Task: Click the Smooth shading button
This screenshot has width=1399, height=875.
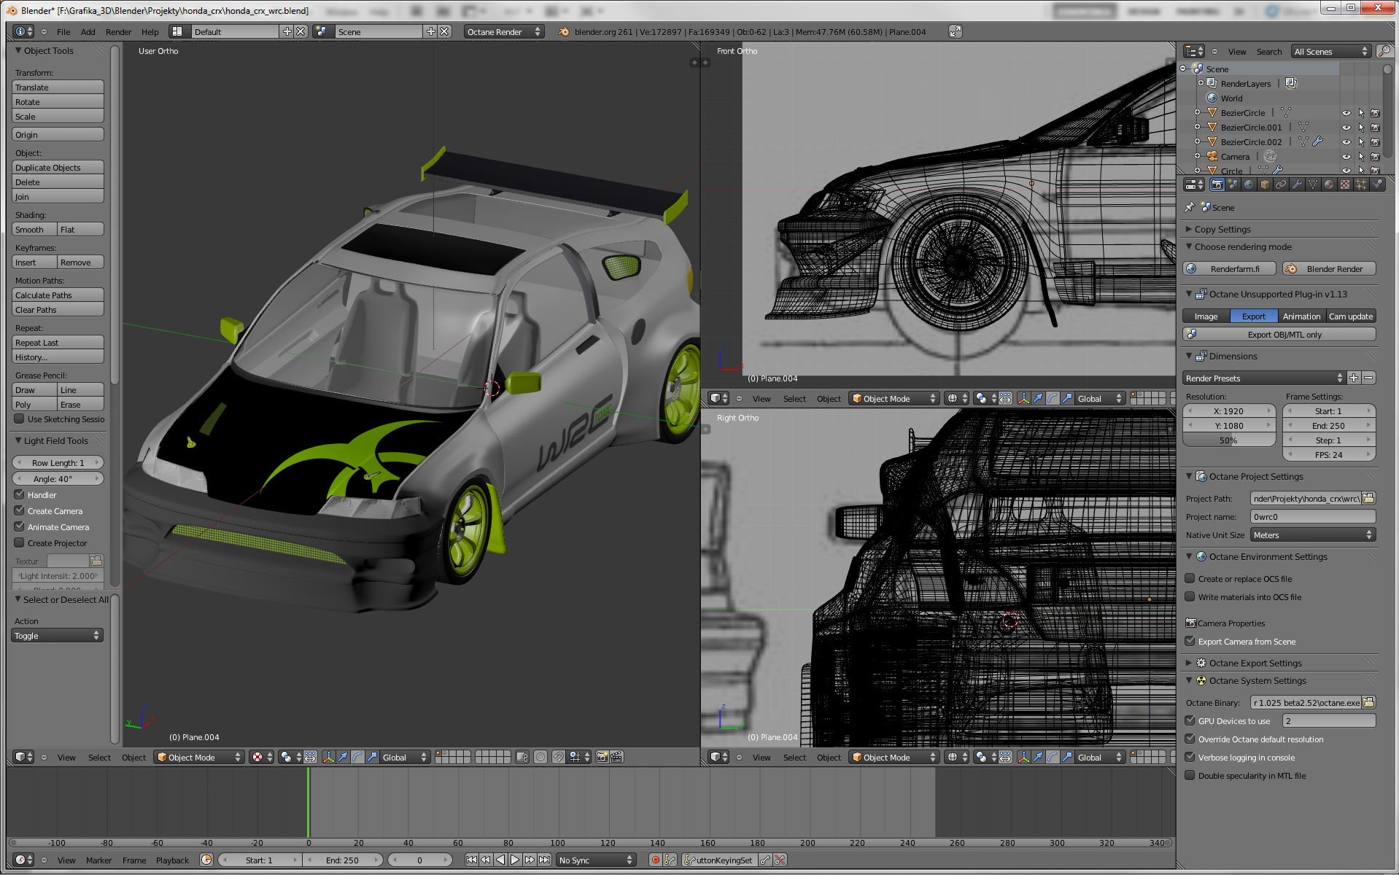Action: pos(34,230)
